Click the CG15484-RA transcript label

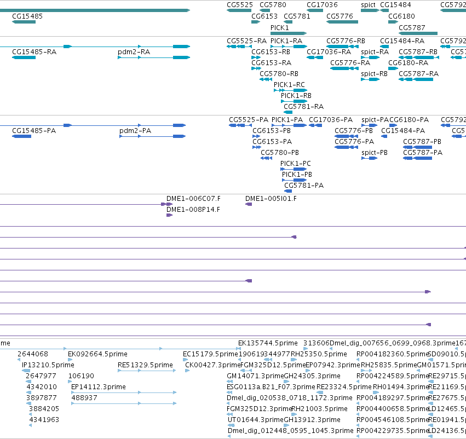(x=402, y=41)
